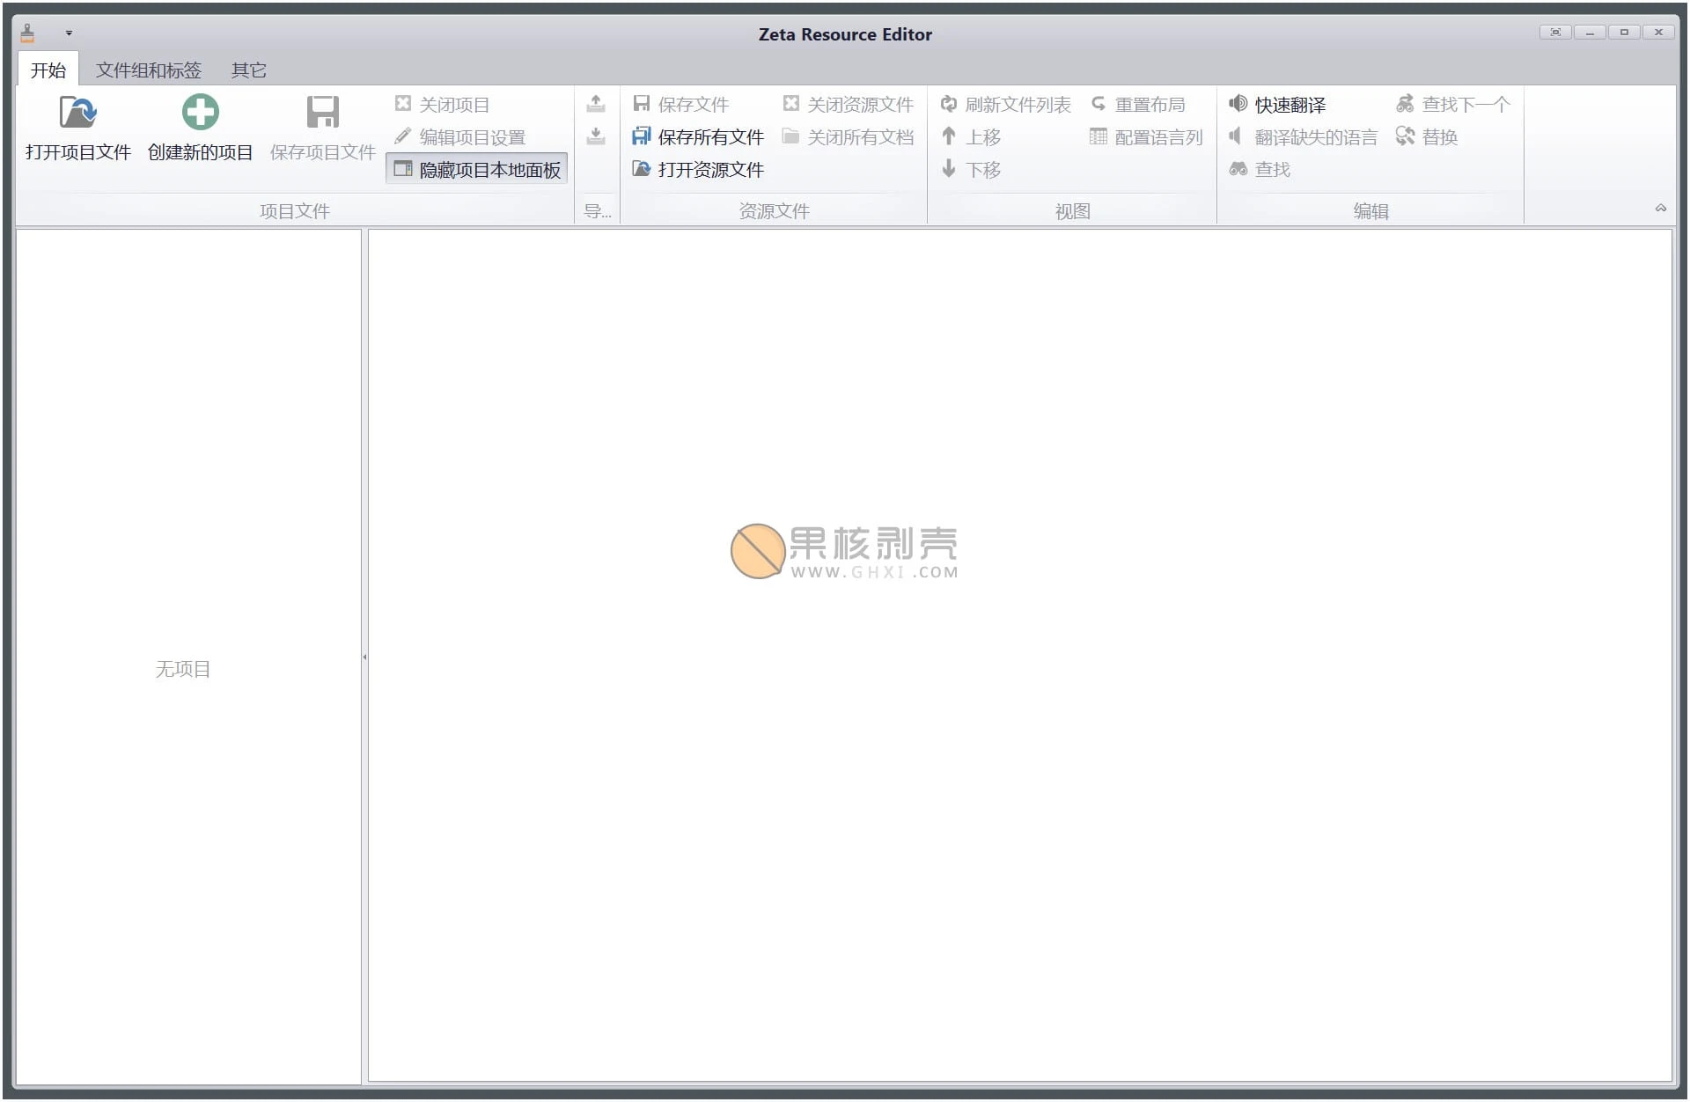The image size is (1690, 1102).
Task: Click the Reset Layout (重置布局) icon
Action: [x=1098, y=104]
